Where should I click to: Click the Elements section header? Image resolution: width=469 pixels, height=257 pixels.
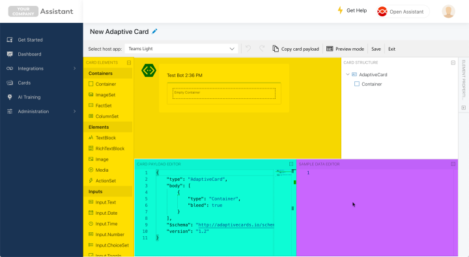tap(108, 128)
